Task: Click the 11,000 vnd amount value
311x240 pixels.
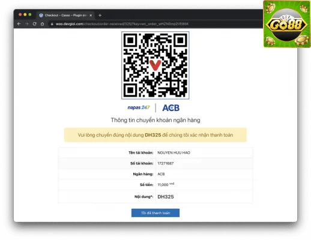Action: point(166,184)
